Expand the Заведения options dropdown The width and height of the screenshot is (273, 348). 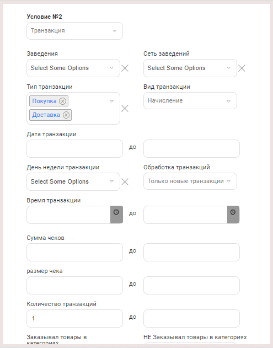pyautogui.click(x=73, y=68)
